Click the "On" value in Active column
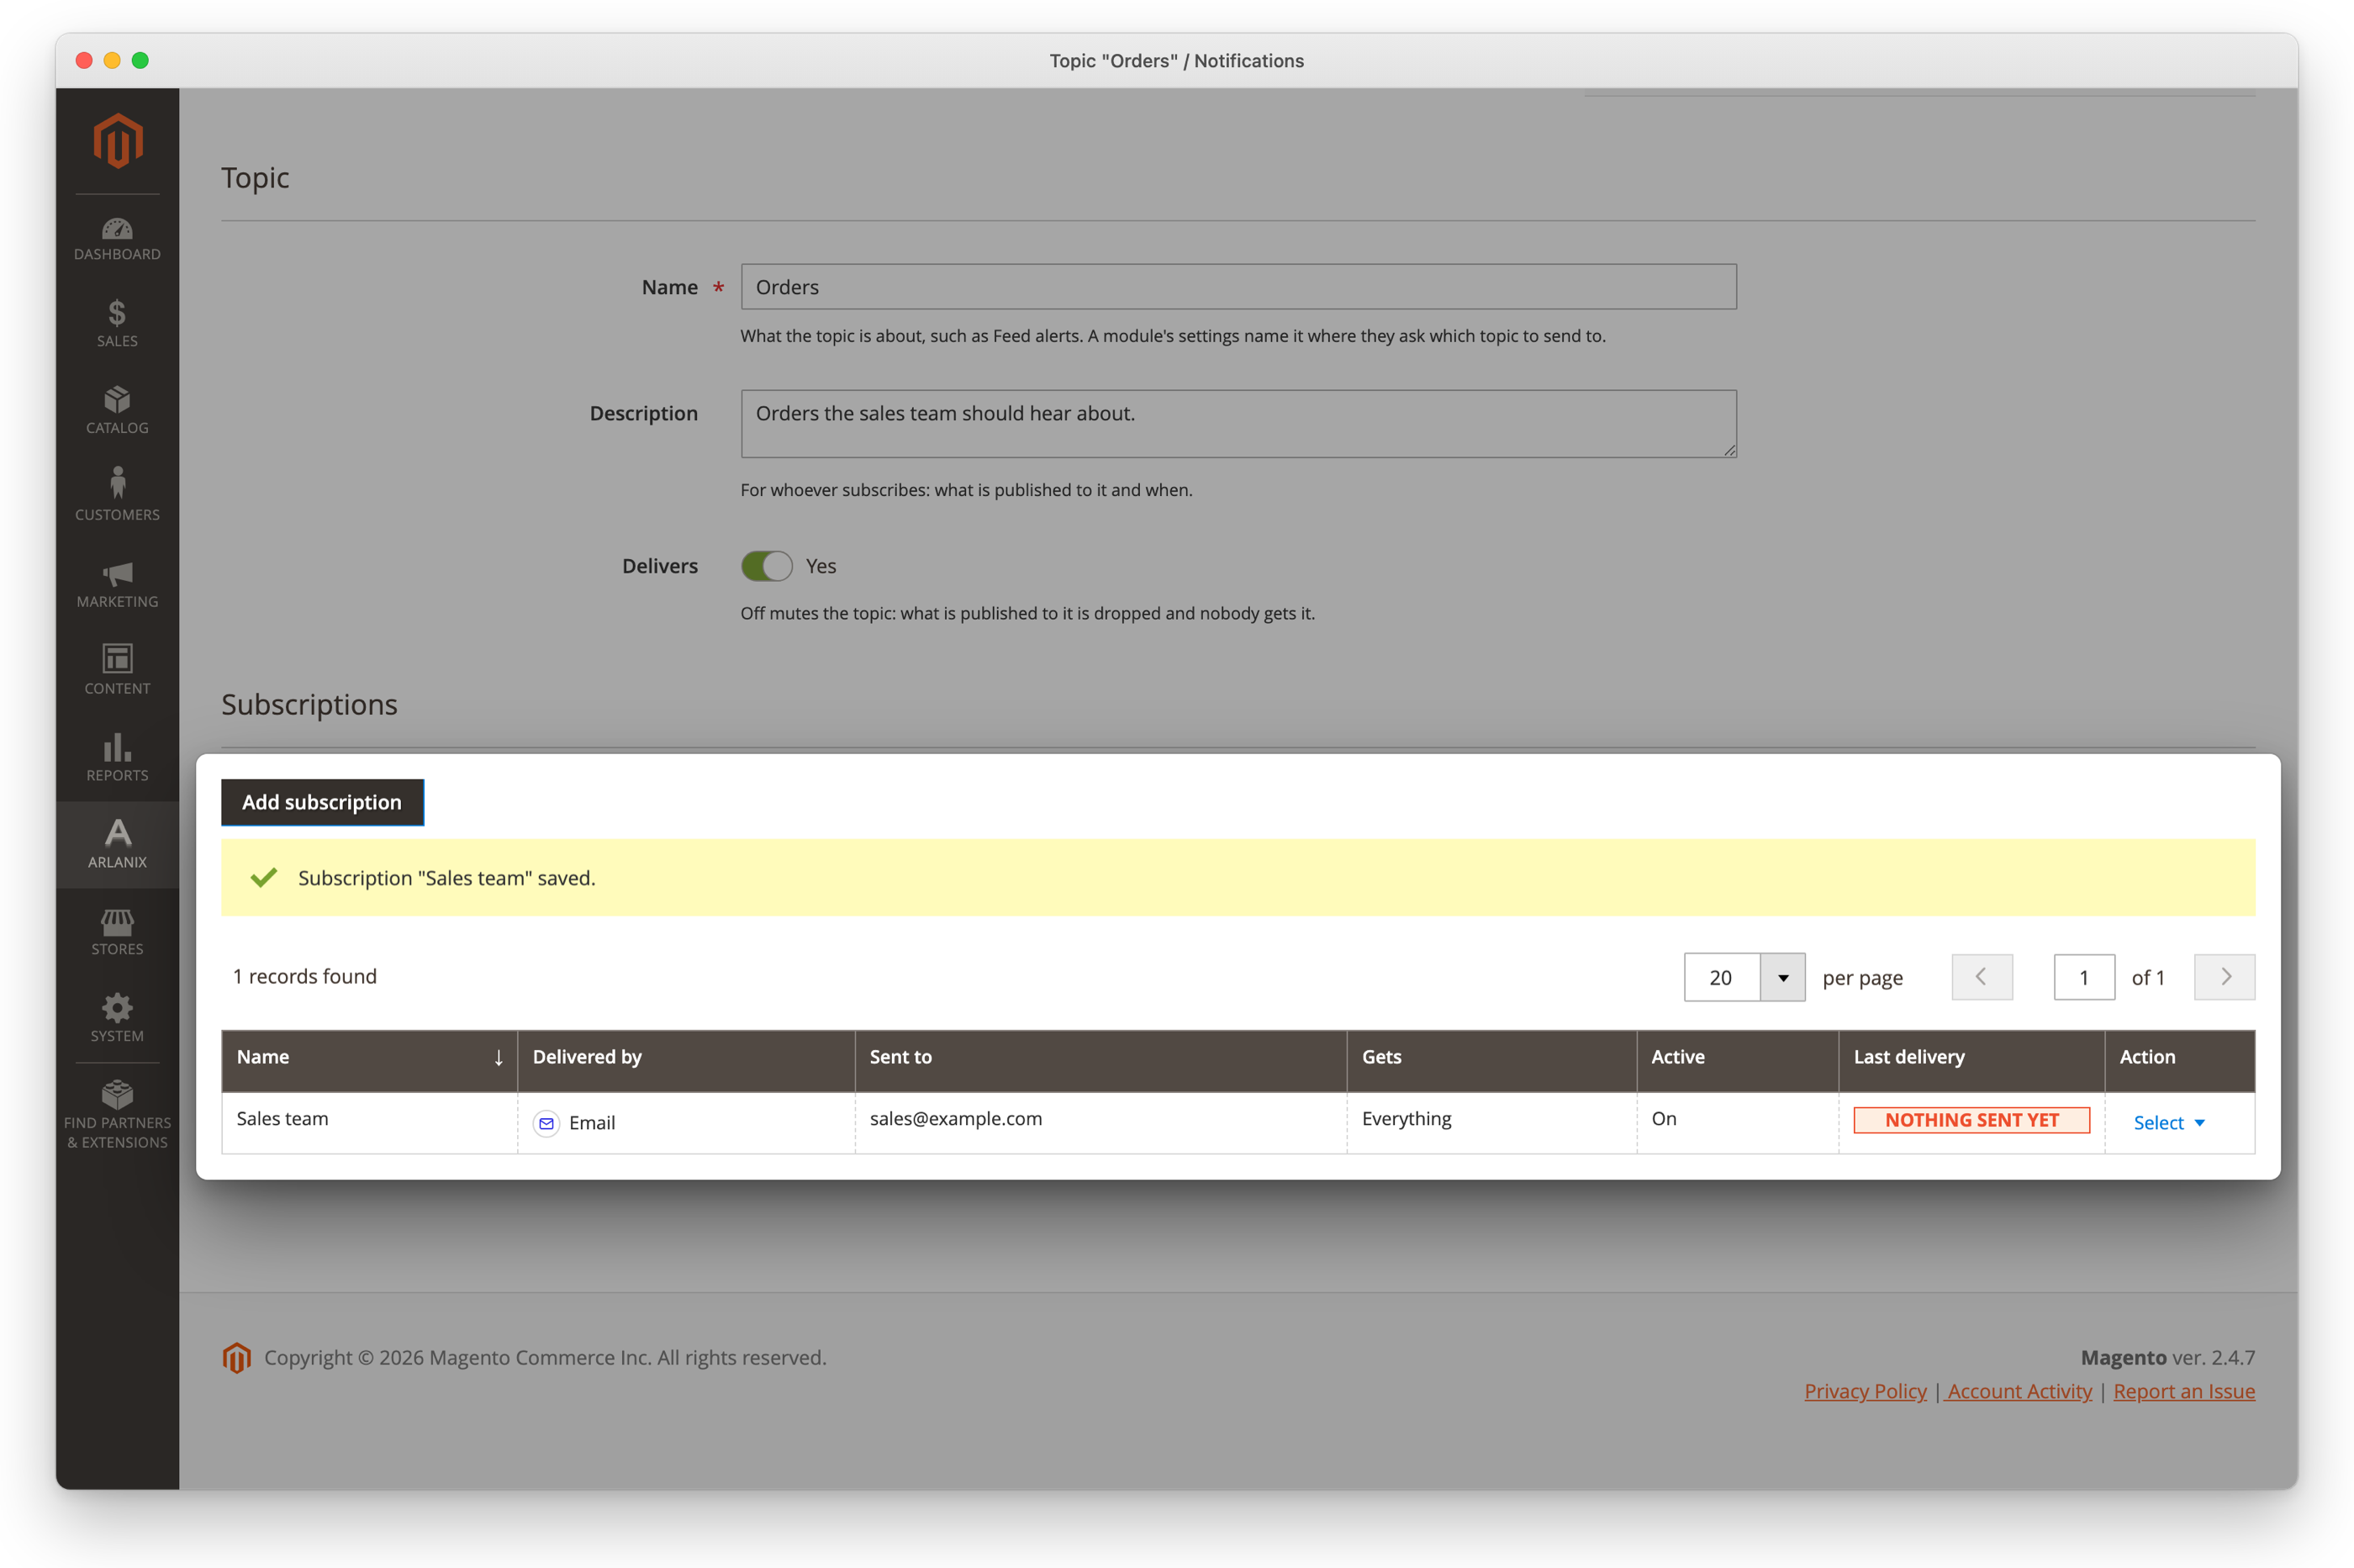Viewport: 2354px width, 1568px height. point(1664,1119)
